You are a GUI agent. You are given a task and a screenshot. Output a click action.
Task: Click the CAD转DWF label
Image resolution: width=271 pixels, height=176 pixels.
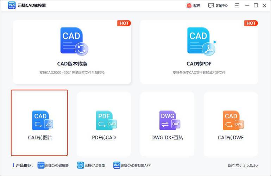pyautogui.click(x=231, y=138)
